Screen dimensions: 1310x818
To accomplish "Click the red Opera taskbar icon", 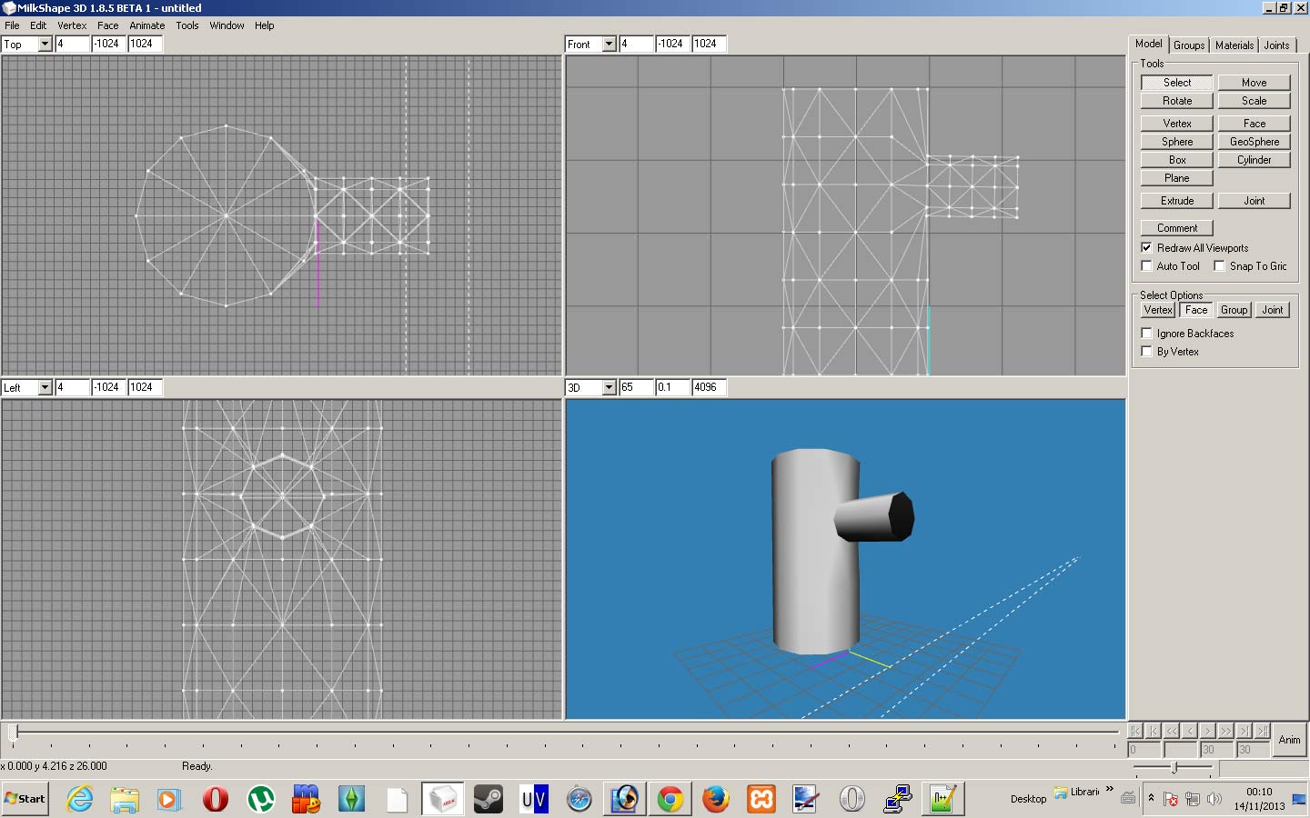I will coord(216,799).
